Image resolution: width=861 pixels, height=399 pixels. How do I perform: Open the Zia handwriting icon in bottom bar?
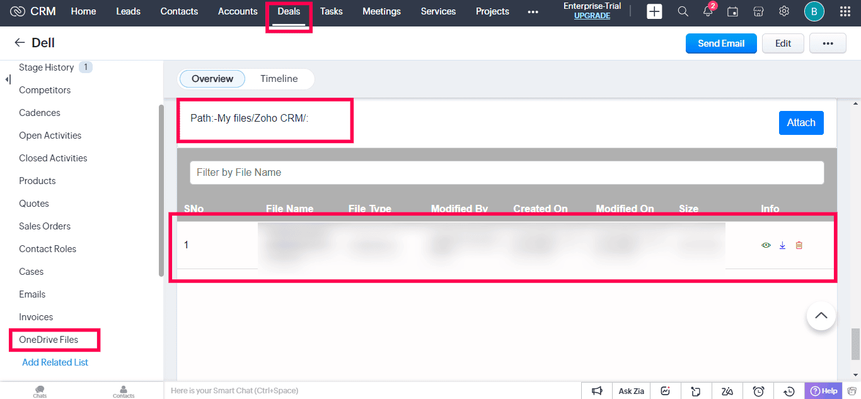[727, 391]
